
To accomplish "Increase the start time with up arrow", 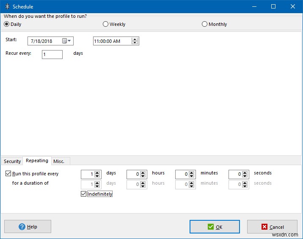I will point(135,39).
